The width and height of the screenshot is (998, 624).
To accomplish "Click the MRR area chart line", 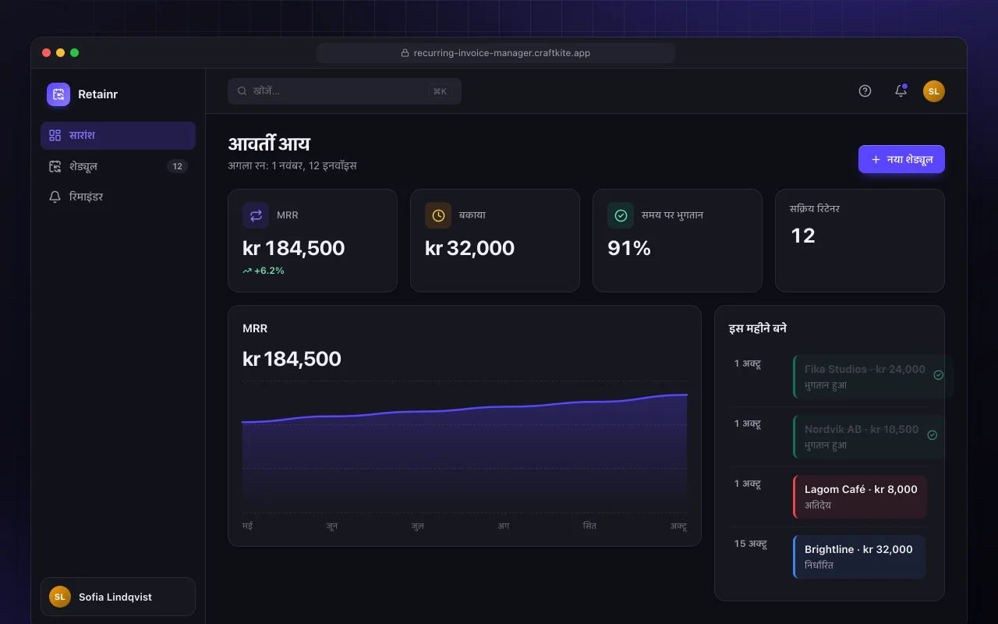I will click(465, 408).
